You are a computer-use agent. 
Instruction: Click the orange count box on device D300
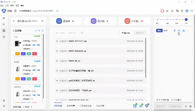pos(17,79)
